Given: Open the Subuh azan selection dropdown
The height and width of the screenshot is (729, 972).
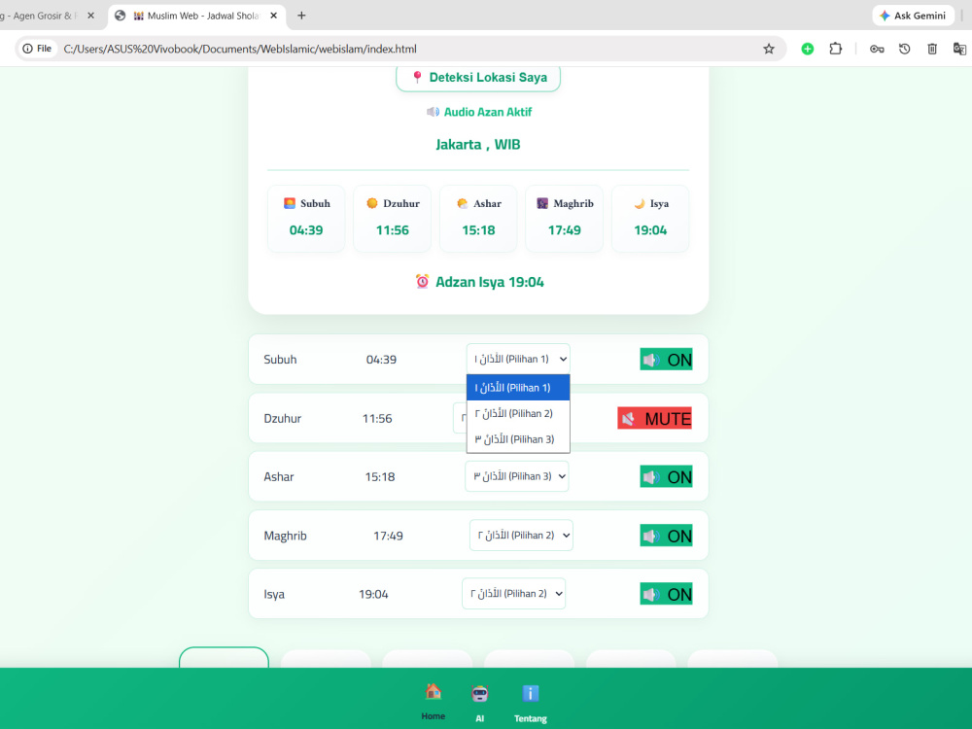Looking at the screenshot, I should [518, 359].
